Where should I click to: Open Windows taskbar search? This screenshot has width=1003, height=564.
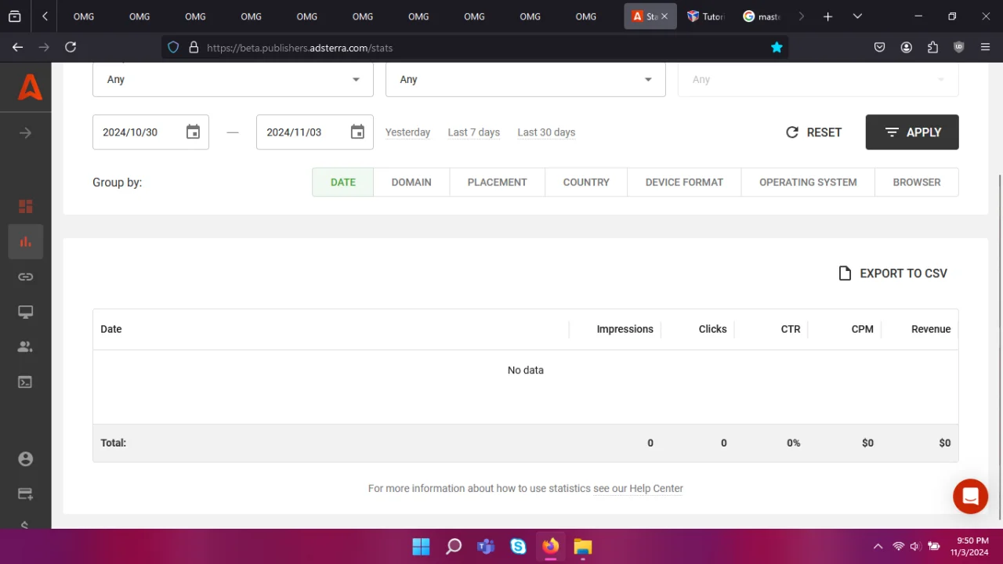(x=454, y=546)
